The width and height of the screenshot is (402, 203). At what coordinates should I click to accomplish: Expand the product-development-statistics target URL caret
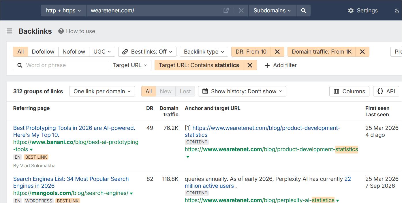coord(188,157)
